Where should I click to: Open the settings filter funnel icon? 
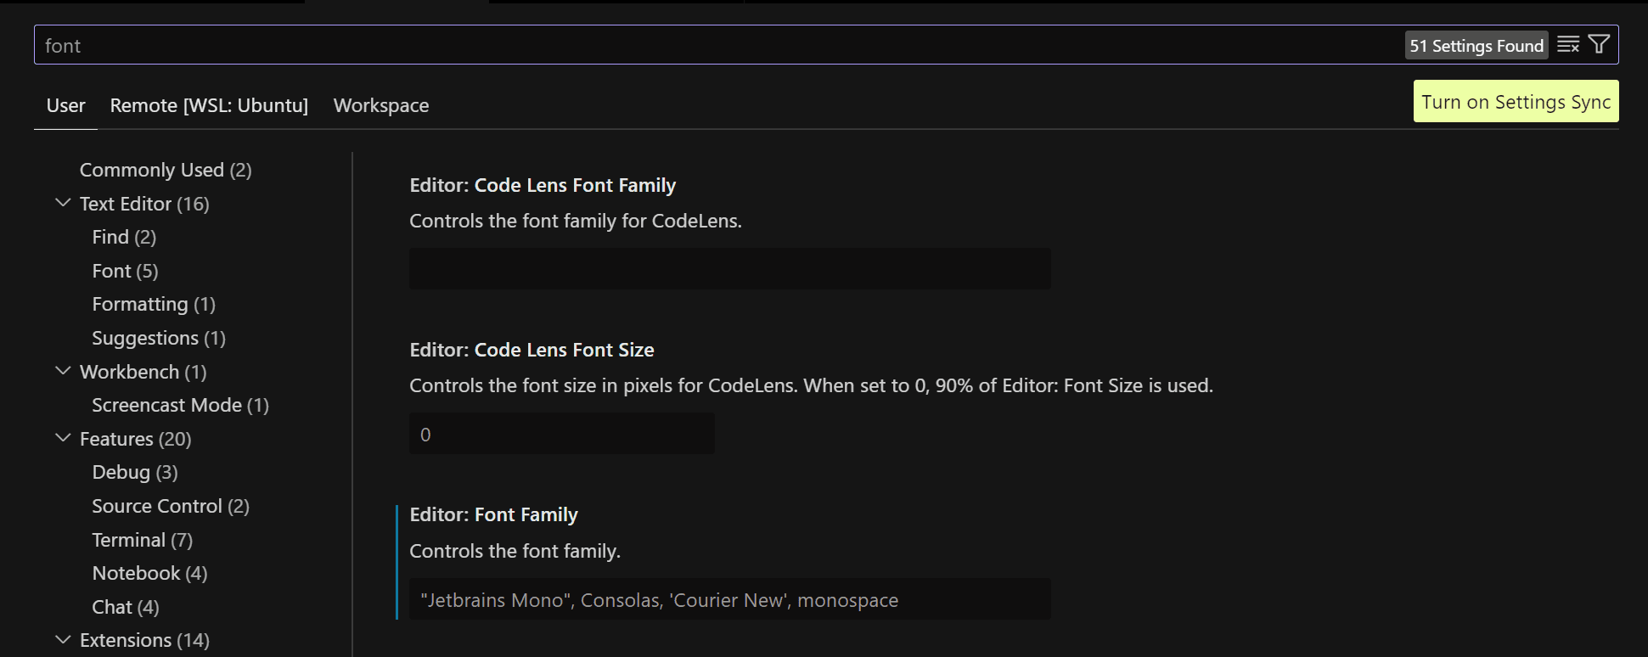pyautogui.click(x=1599, y=44)
